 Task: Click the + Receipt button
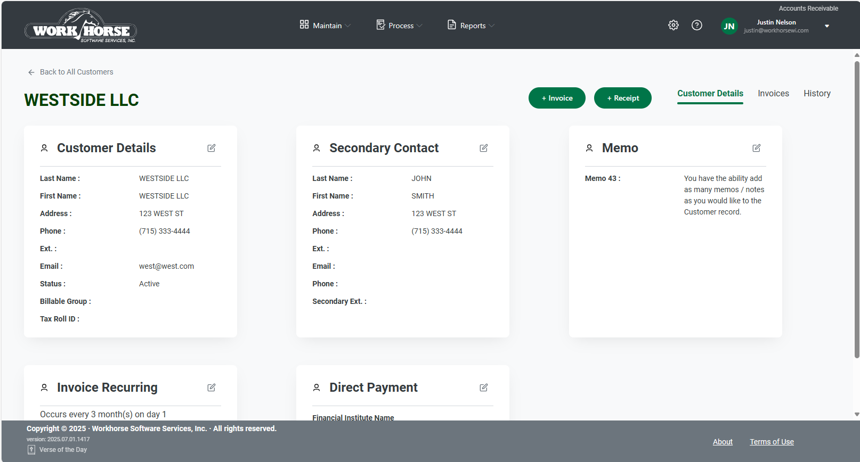(x=622, y=98)
